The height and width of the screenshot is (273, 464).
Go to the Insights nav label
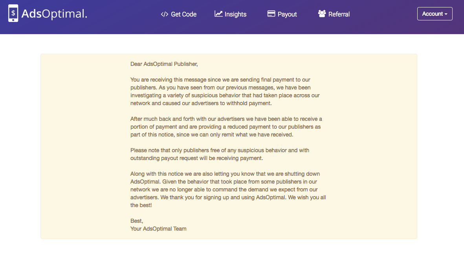235,15
